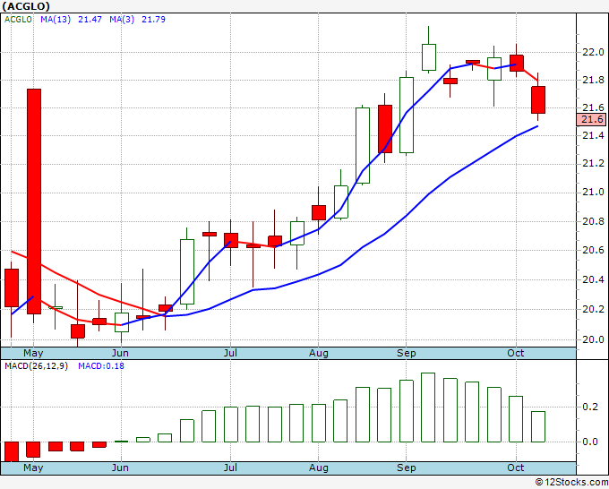The height and width of the screenshot is (489, 609).
Task: Click Jul on the price chart axis
Action: [x=230, y=353]
